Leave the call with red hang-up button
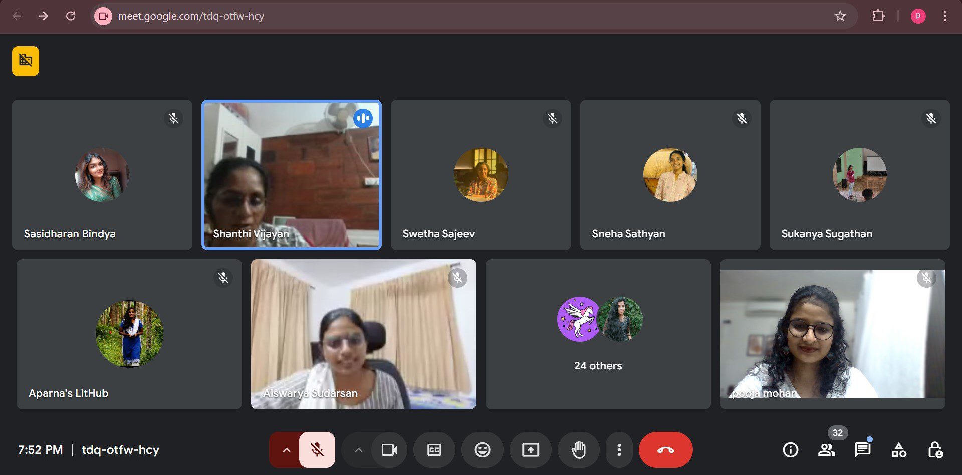The width and height of the screenshot is (962, 475). [x=665, y=450]
